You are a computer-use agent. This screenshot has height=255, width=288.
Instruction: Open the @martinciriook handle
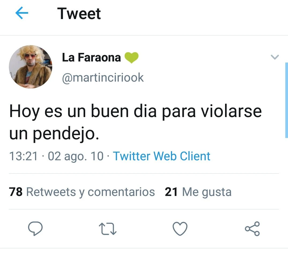[x=103, y=78]
